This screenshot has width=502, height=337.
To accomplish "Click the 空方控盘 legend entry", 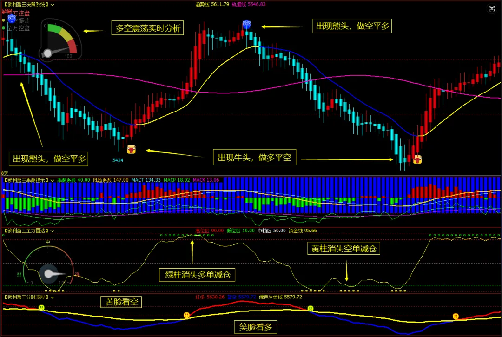I will 16,28.
